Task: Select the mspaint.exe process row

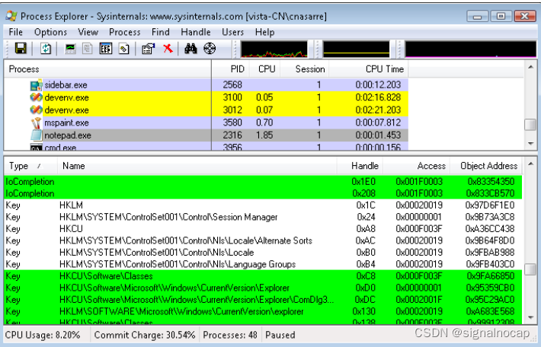Action: point(206,123)
